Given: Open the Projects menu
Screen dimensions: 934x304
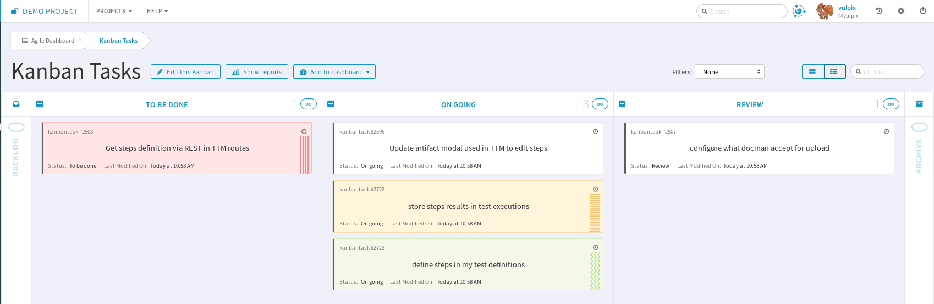Looking at the screenshot, I should pos(114,11).
